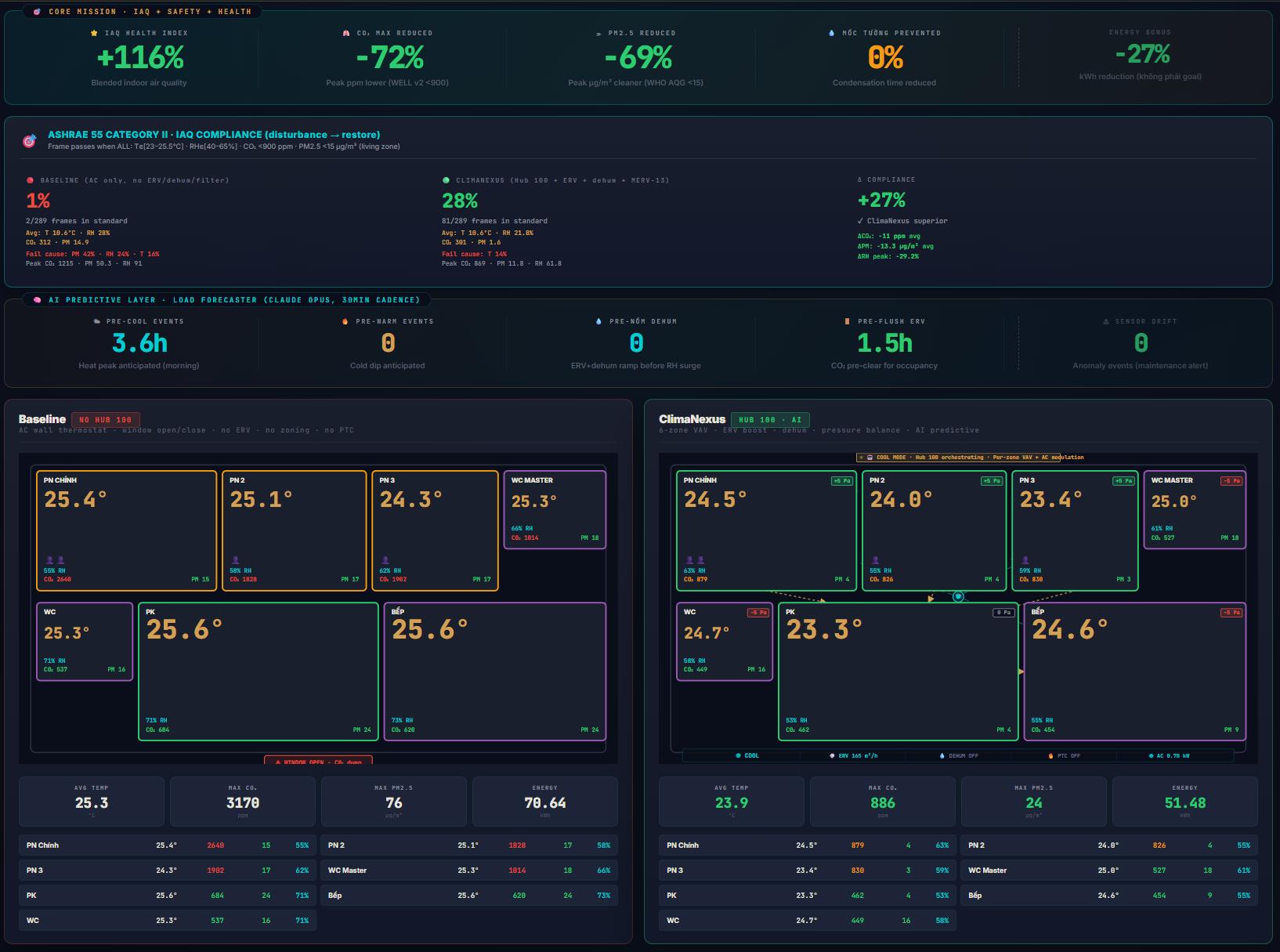The height and width of the screenshot is (952, 1280).
Task: Click the Baseline WC Master table row
Action: click(x=469, y=871)
